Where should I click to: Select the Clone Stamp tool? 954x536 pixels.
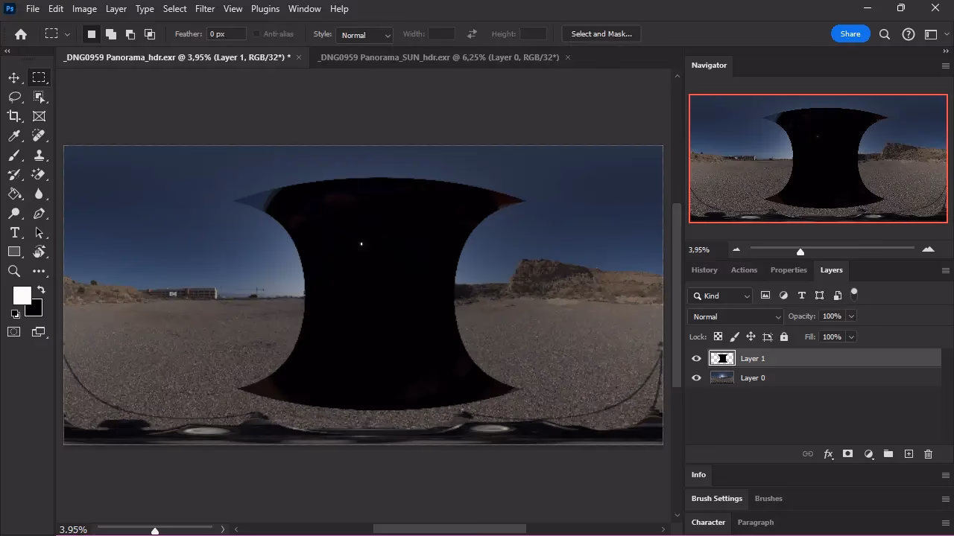pyautogui.click(x=40, y=156)
